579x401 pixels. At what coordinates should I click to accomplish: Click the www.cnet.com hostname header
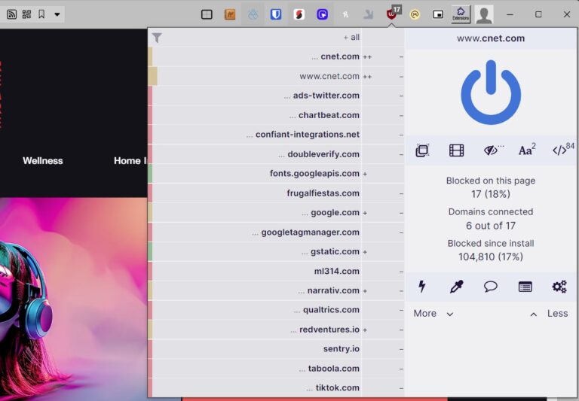click(x=490, y=38)
